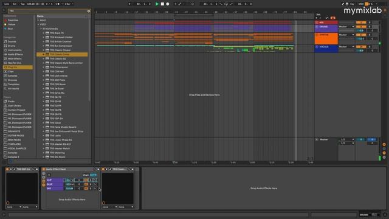Open Clips category
The width and height of the screenshot is (389, 219).
click(x=11, y=72)
